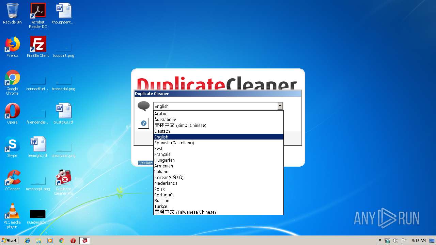Open the trustplus.rtf document icon
Screen dimensions: 436x245
pyautogui.click(x=63, y=114)
